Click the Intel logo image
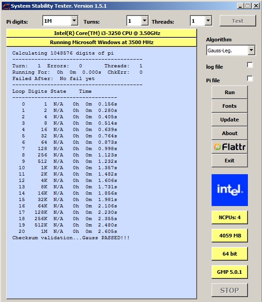The image size is (262, 302). [230, 190]
